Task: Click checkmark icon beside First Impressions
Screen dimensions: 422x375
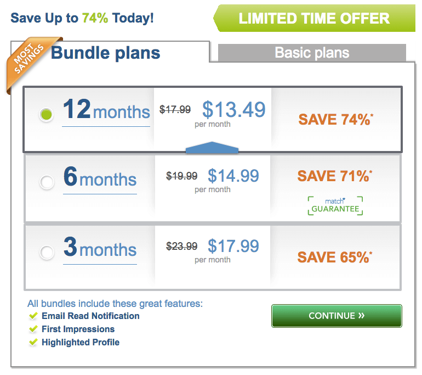Action: tap(33, 329)
